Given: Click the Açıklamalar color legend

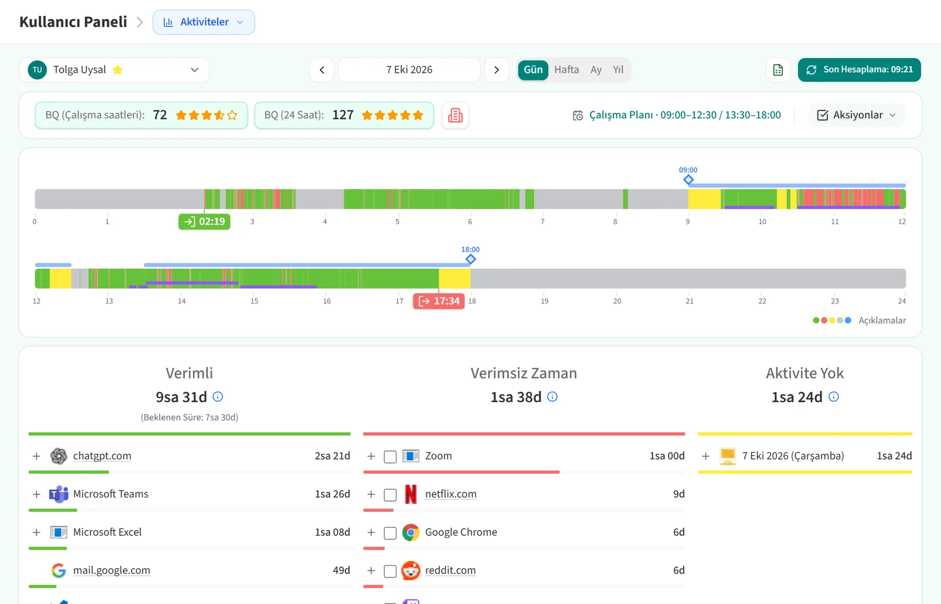Looking at the screenshot, I should point(859,321).
